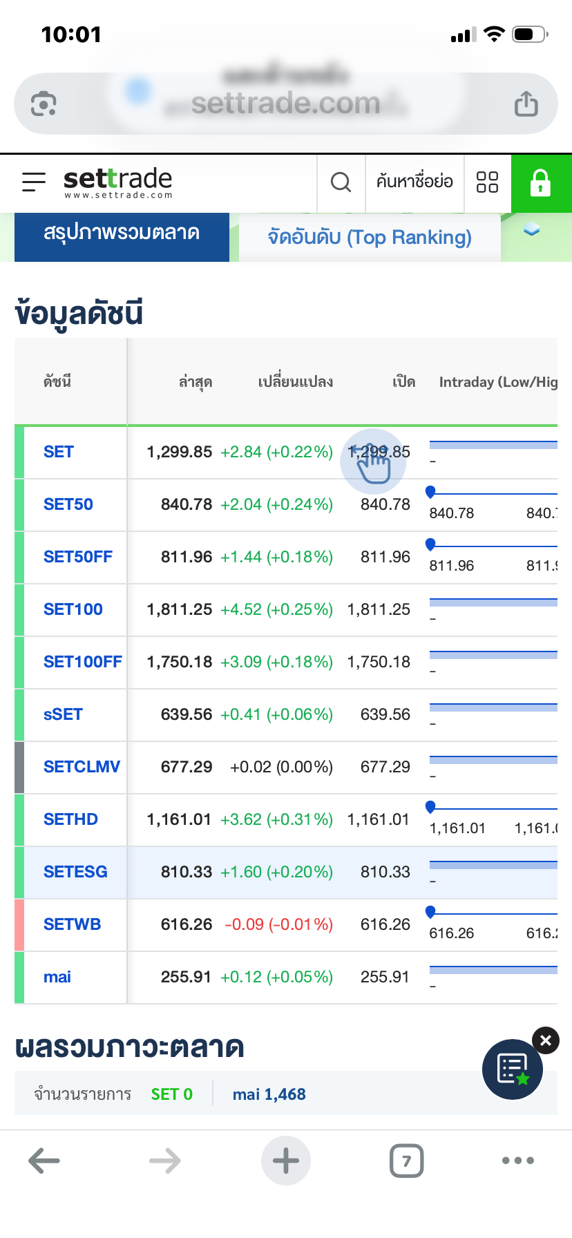Viewport: 572px width, 1238px height.
Task: Tap the magnifying glass search icon
Action: pos(341,182)
